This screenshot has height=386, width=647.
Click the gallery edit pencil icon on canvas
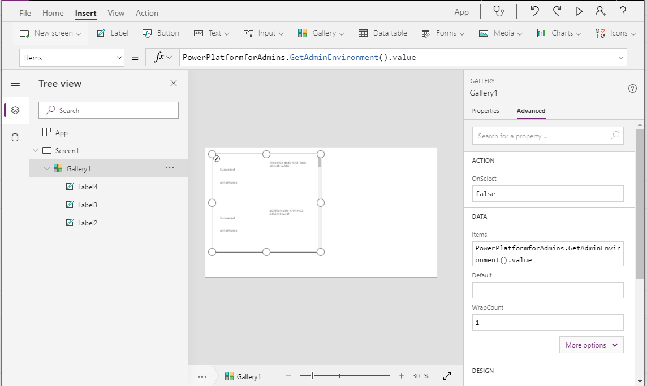(x=217, y=158)
